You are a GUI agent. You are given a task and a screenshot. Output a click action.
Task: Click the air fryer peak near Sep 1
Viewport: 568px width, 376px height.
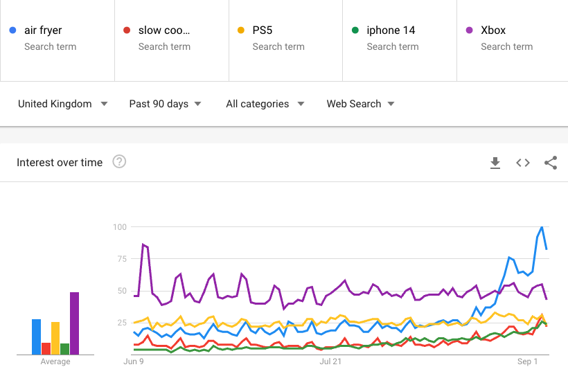point(542,227)
